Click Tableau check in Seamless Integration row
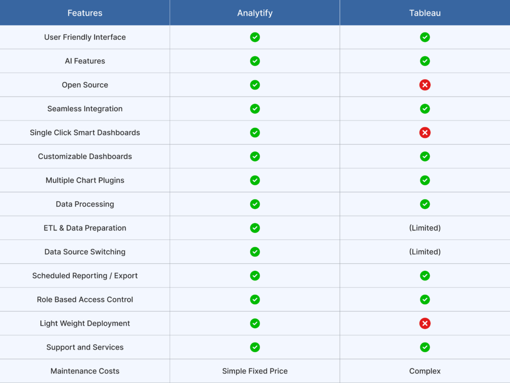This screenshot has width=510, height=383. (425, 109)
